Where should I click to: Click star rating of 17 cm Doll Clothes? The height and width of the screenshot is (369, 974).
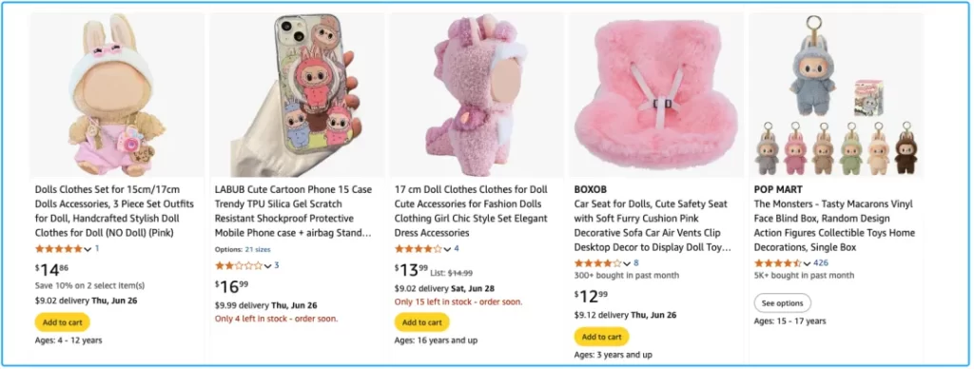(x=419, y=248)
